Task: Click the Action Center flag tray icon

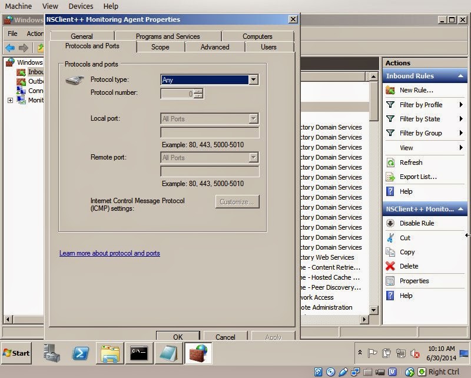Action: (x=372, y=353)
